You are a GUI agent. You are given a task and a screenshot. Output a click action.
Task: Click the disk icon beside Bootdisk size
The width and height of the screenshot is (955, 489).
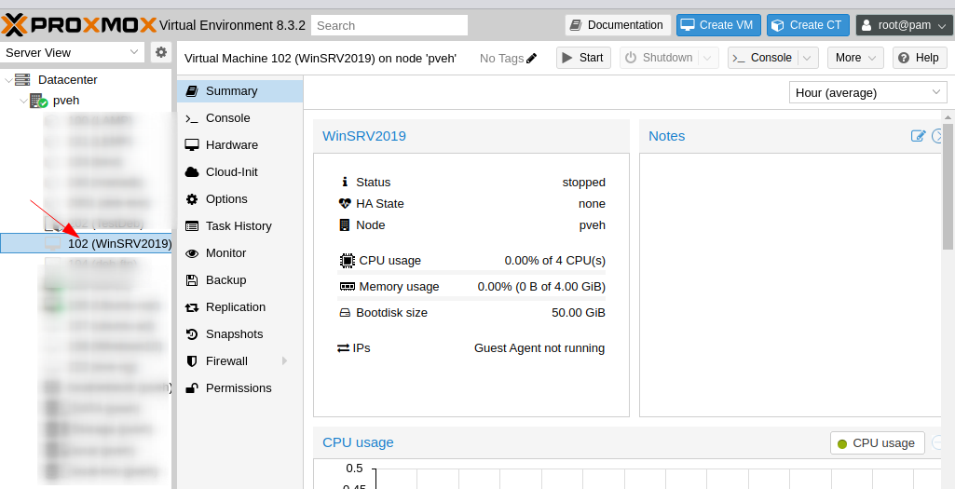click(x=345, y=313)
